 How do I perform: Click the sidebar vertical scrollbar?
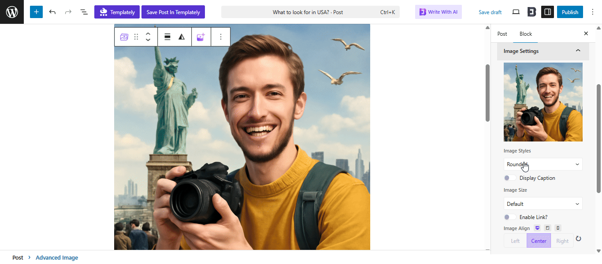[x=598, y=138]
